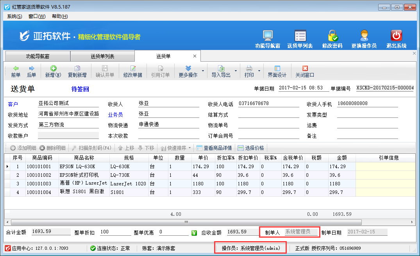Click 新增(N) toolbar button
The width and height of the screenshot is (420, 256).
53,71
